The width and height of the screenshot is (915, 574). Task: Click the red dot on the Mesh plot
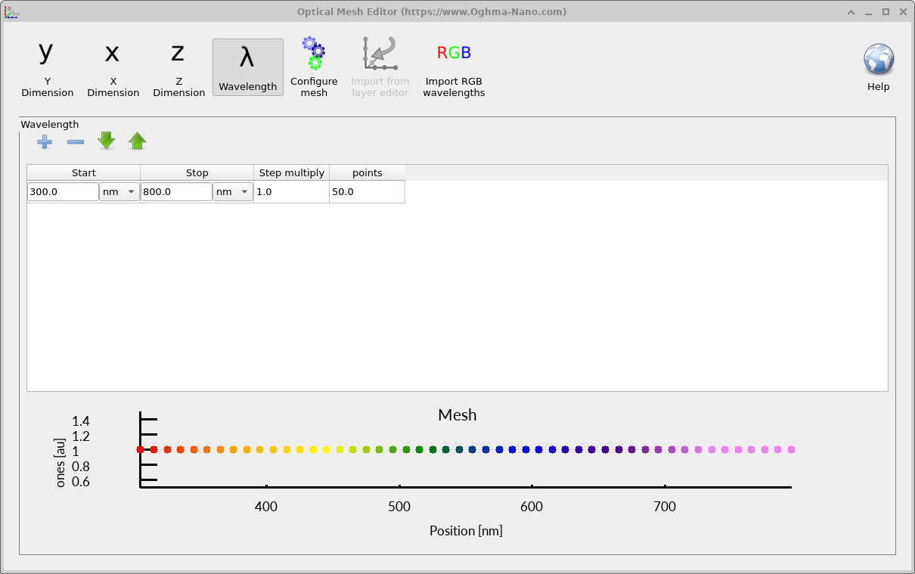[x=140, y=449]
